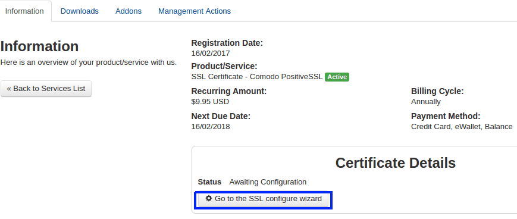This screenshot has width=517, height=219.
Task: Click the Certificate Details heading
Action: coord(395,163)
